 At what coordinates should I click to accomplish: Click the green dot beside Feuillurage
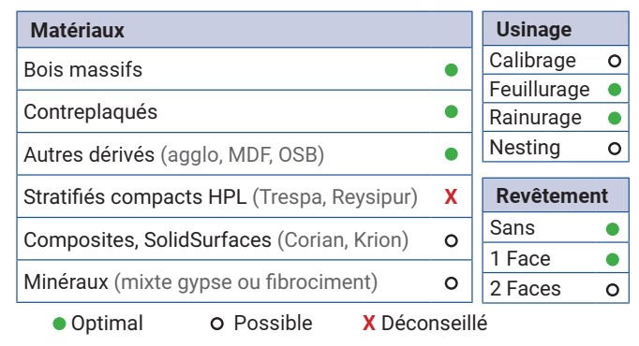615,90
